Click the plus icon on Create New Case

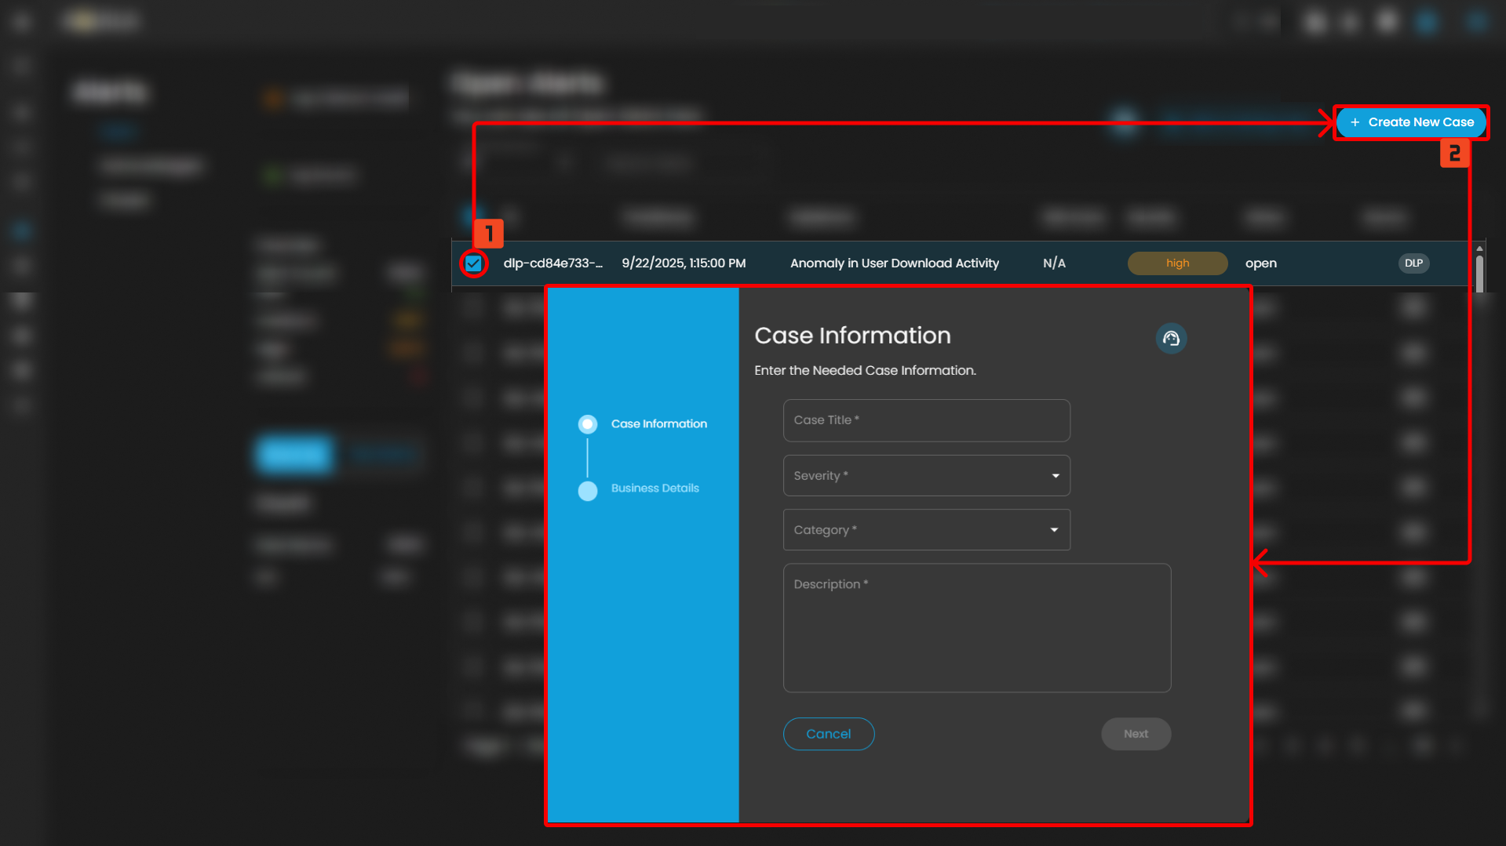point(1355,122)
